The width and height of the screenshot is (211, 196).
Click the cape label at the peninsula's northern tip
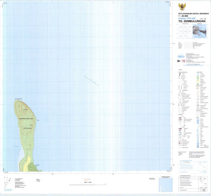pos(18,99)
